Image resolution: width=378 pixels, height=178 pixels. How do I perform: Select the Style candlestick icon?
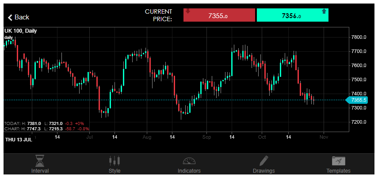point(115,161)
